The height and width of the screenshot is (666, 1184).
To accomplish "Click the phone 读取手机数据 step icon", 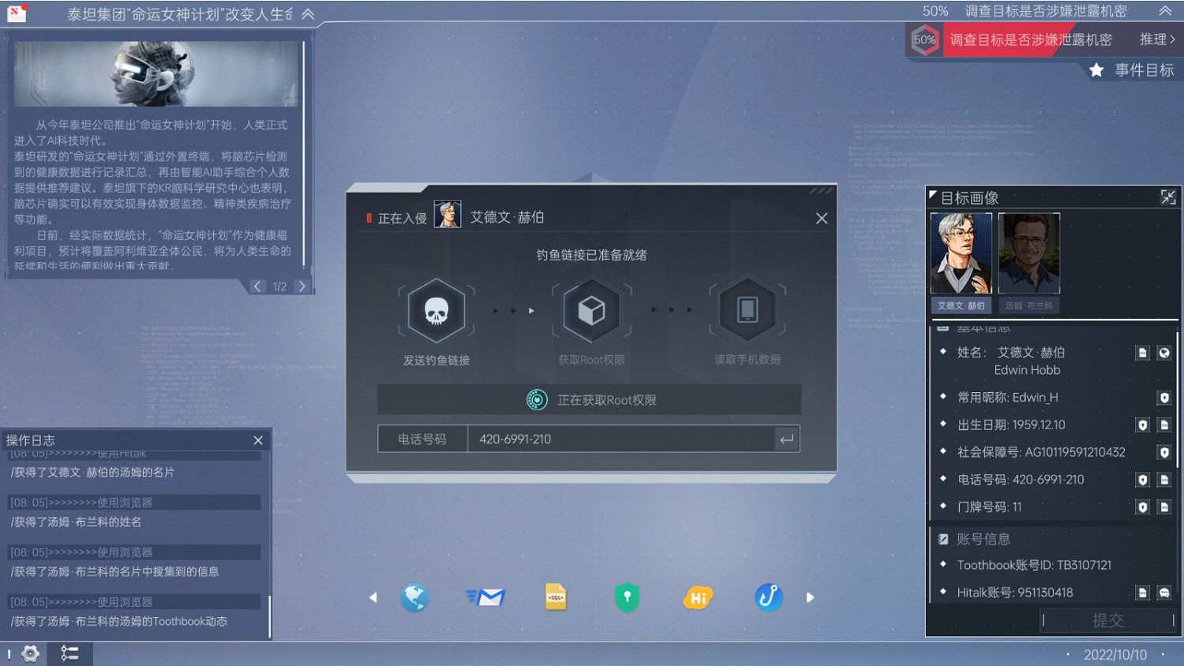I will pos(747,309).
